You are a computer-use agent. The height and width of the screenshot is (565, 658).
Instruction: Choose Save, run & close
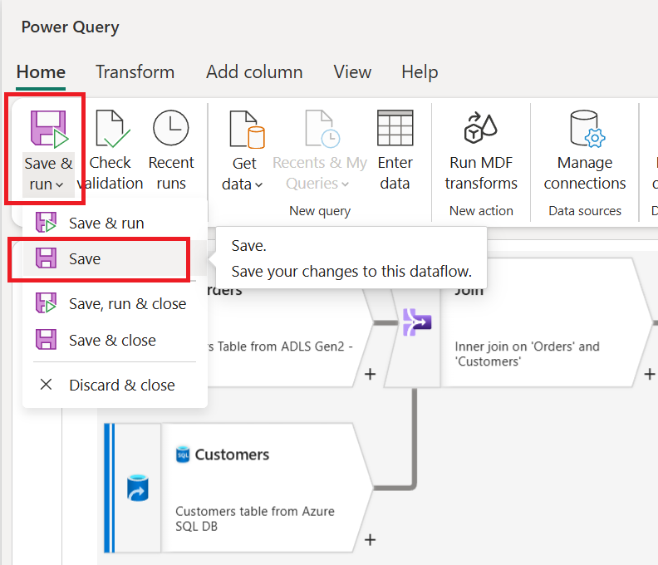115,303
